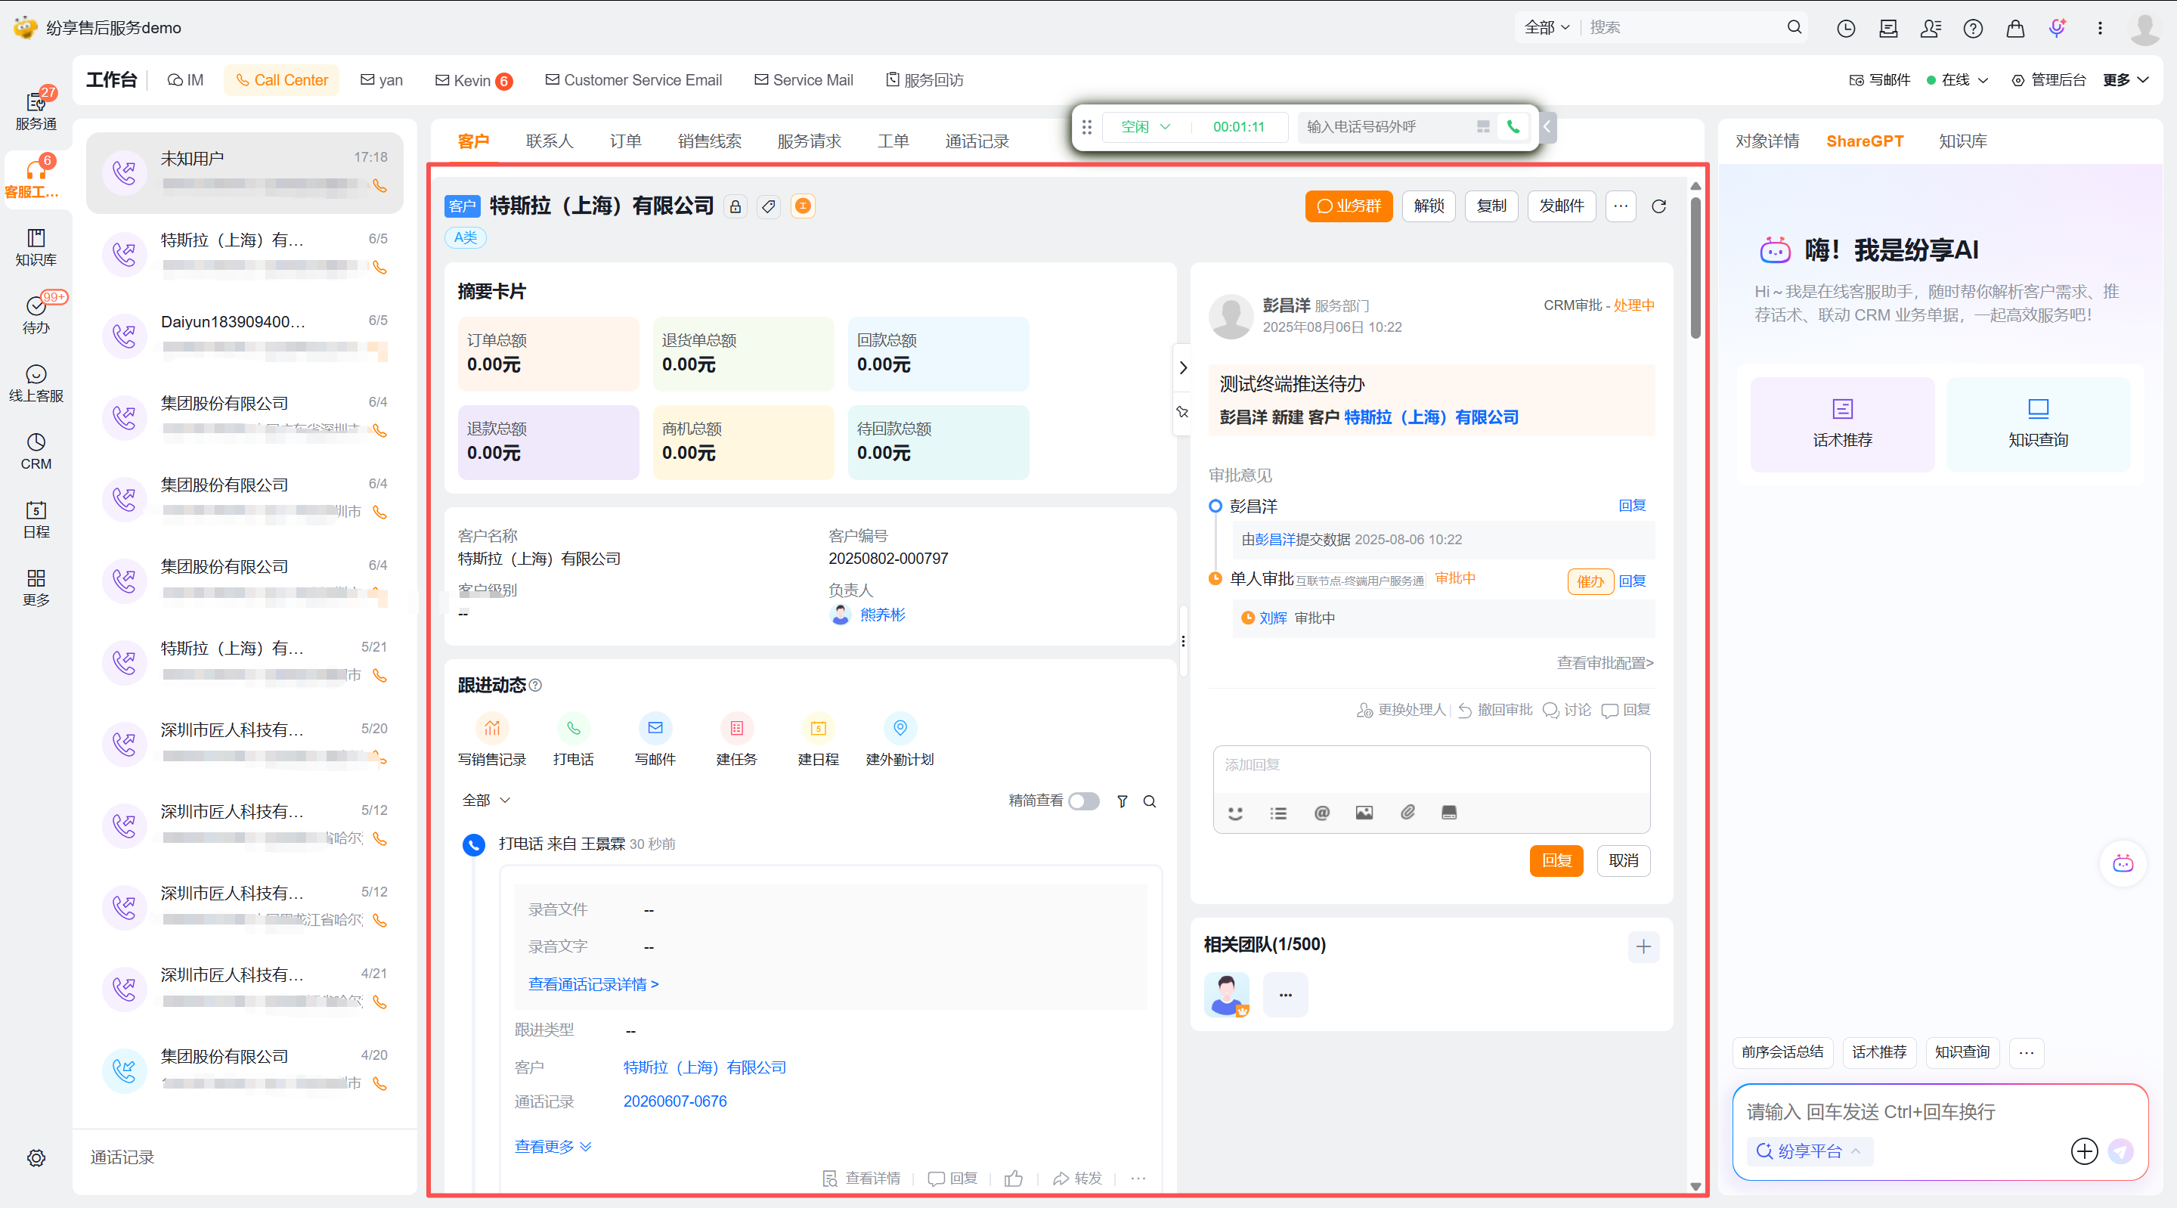Click 写销售记录 follow-up action
Image resolution: width=2177 pixels, height=1208 pixels.
point(492,739)
